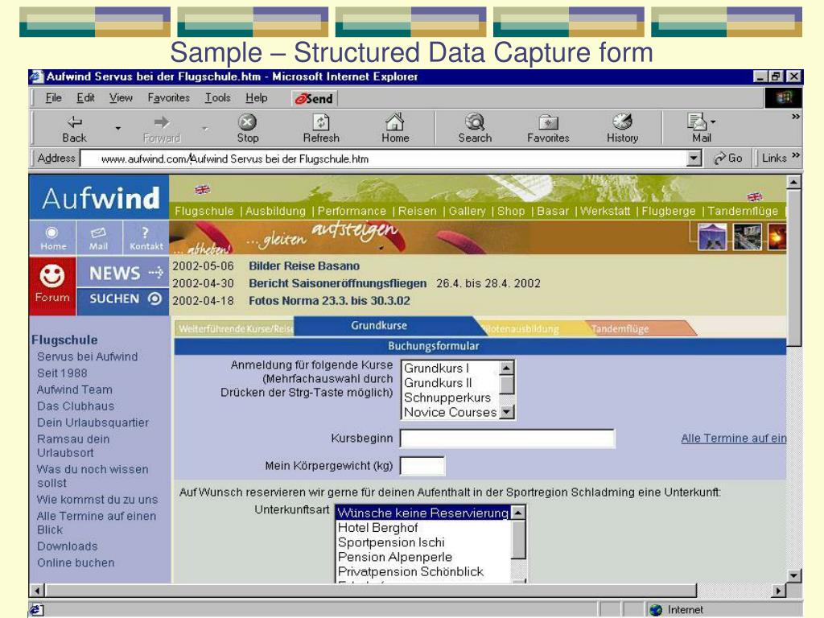Click the course list down arrow
This screenshot has height=618, width=824.
(x=506, y=412)
